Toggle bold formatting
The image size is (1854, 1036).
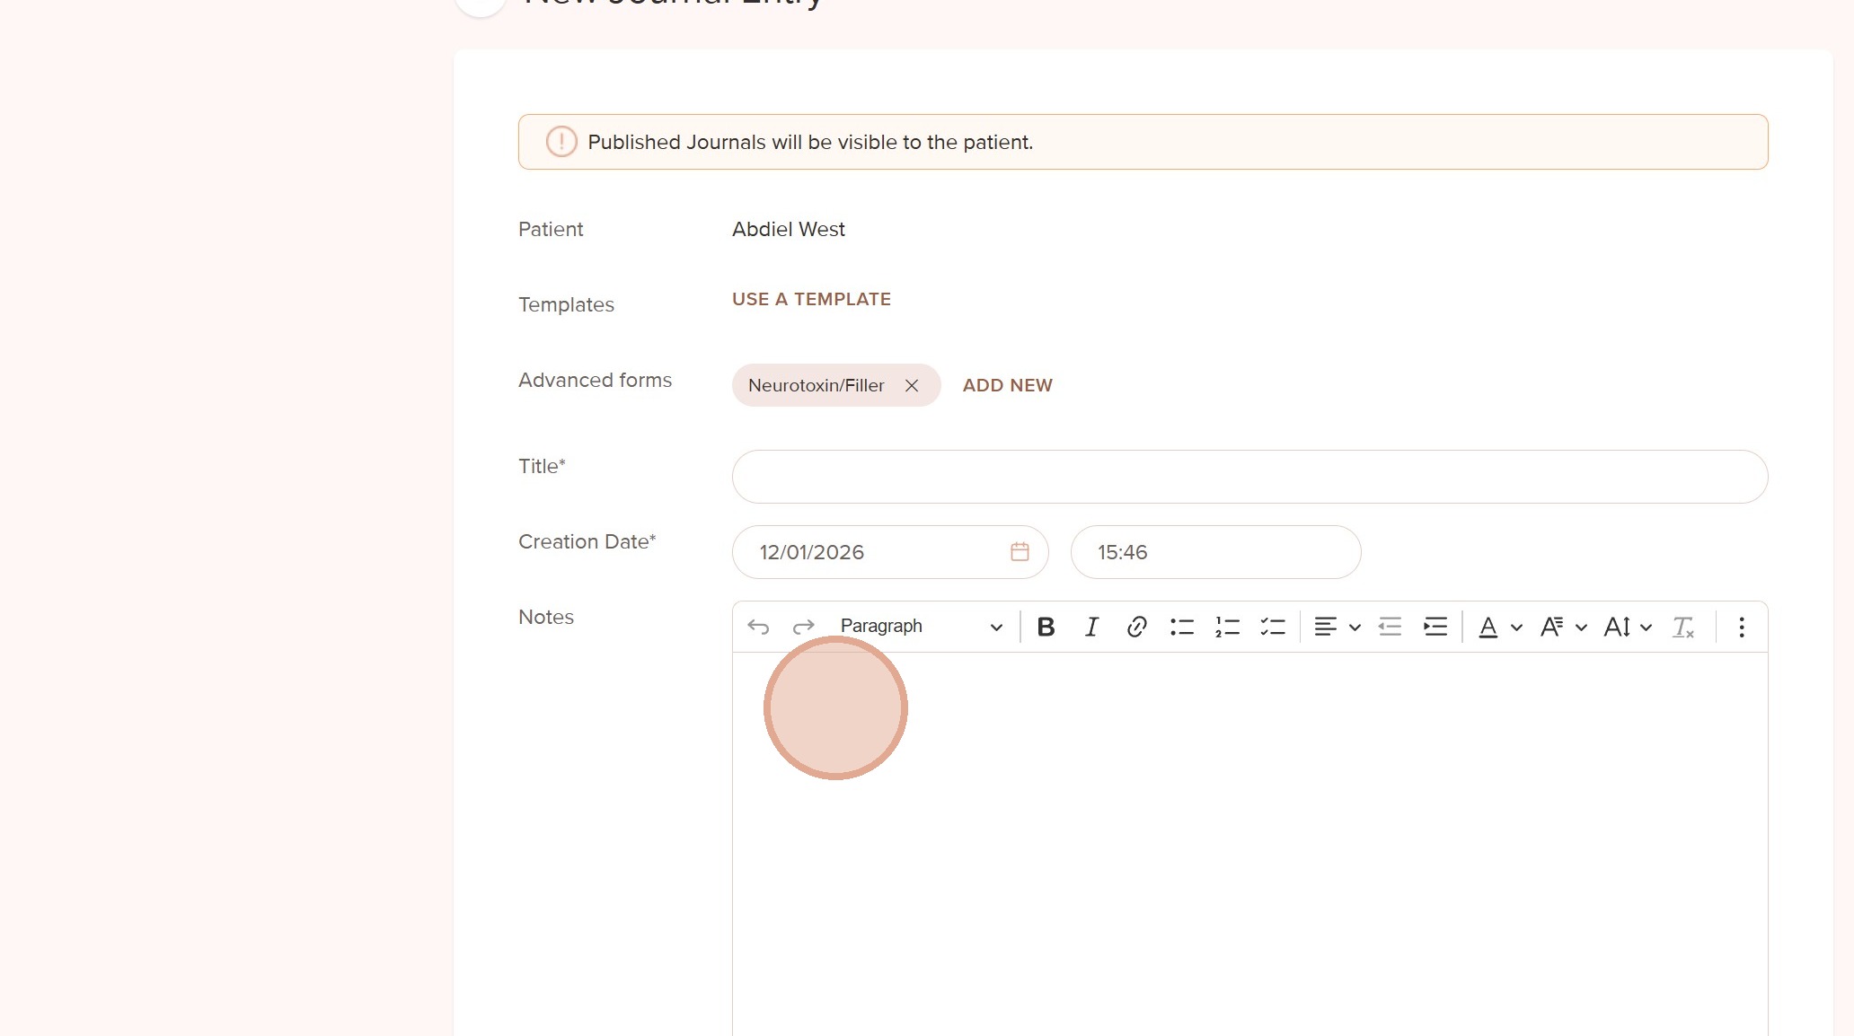1046,627
